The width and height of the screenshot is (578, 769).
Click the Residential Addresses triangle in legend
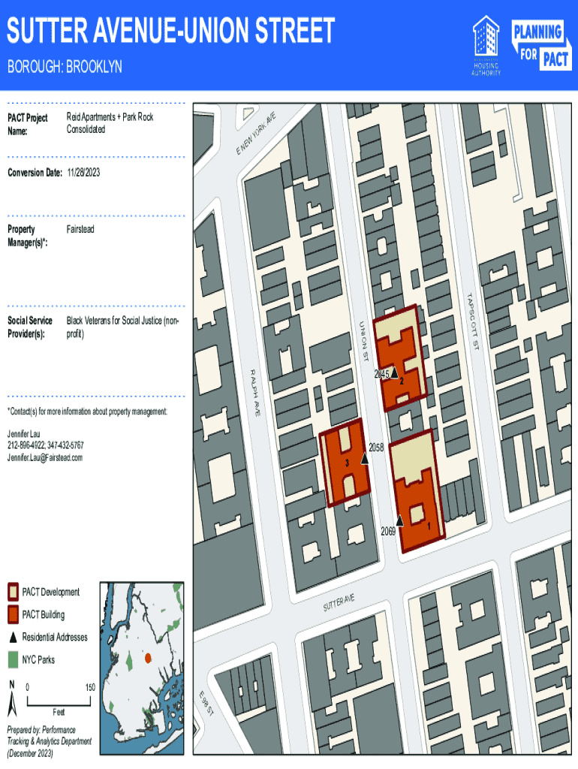(x=13, y=637)
